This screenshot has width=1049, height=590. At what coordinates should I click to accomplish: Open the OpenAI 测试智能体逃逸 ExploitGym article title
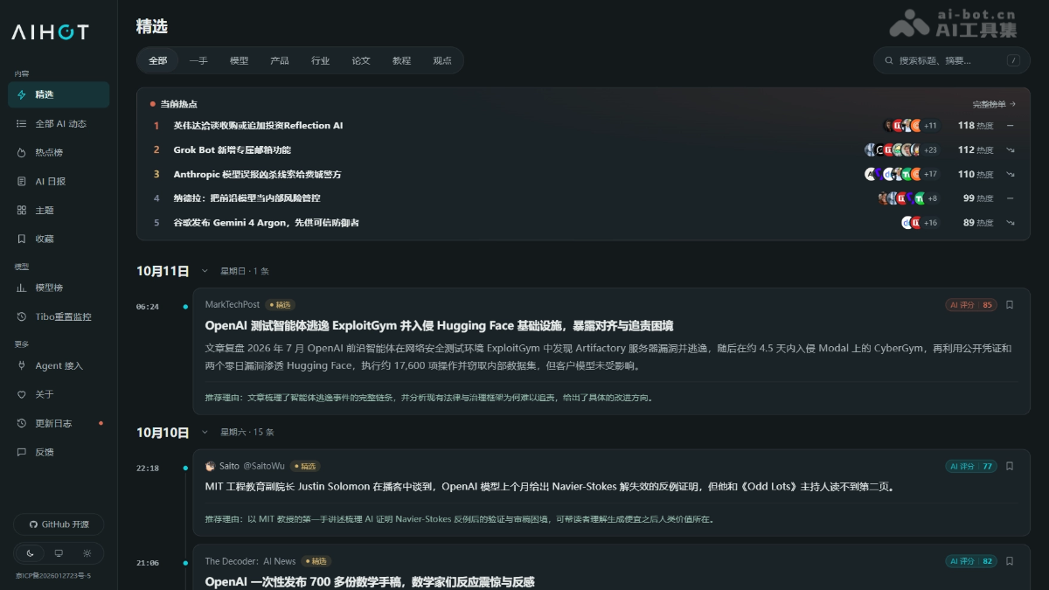[439, 326]
